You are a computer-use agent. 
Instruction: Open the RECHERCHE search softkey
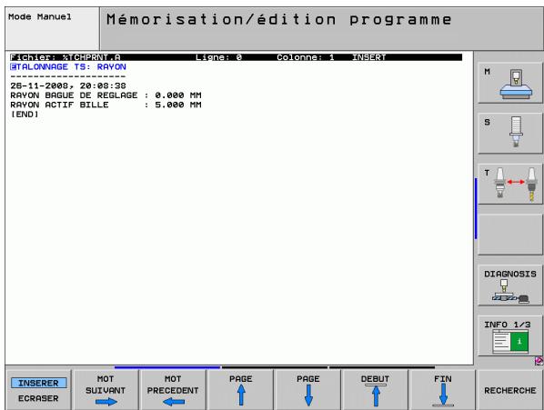(x=510, y=390)
